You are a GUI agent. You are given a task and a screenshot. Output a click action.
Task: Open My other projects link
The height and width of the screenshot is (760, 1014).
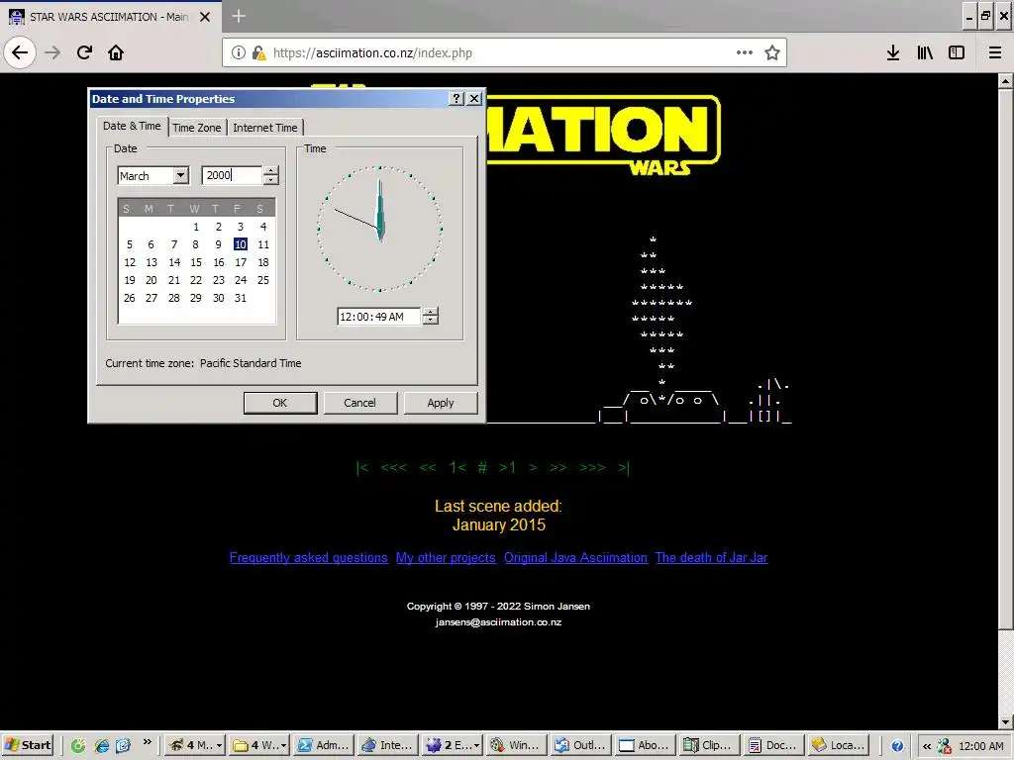[x=446, y=558]
